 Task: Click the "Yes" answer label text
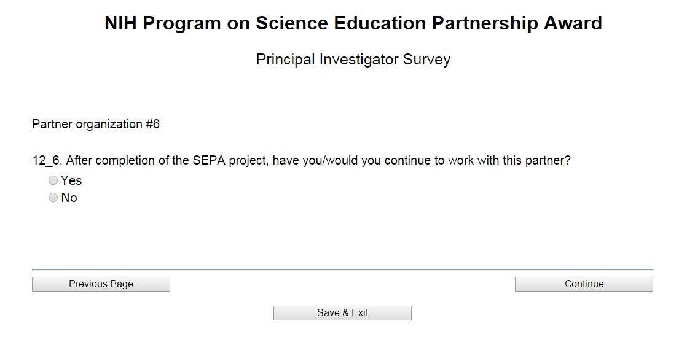71,180
